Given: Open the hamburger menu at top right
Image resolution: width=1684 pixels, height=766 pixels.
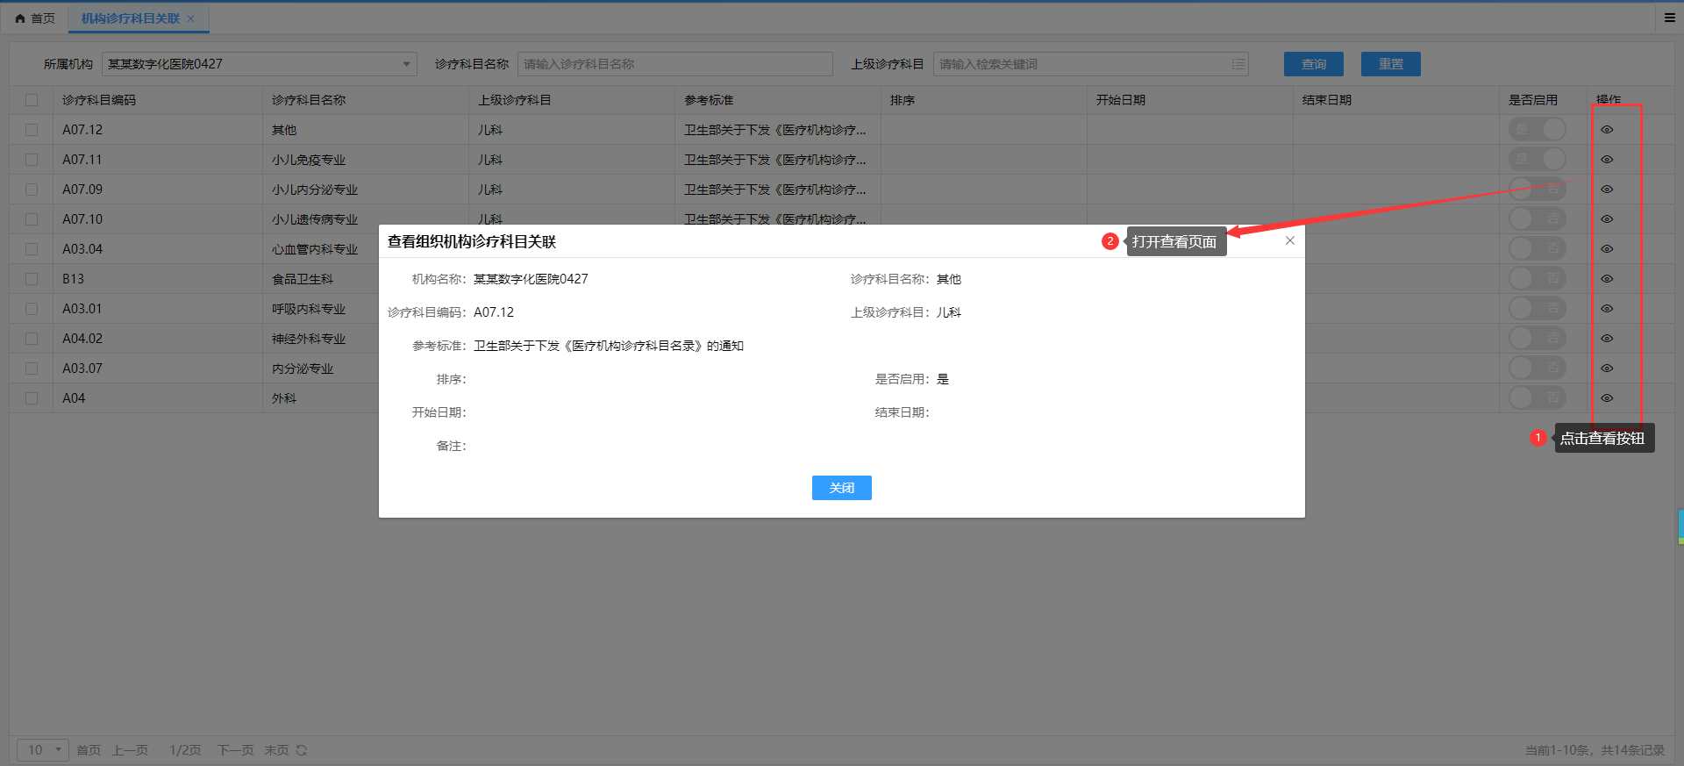Looking at the screenshot, I should (x=1670, y=18).
